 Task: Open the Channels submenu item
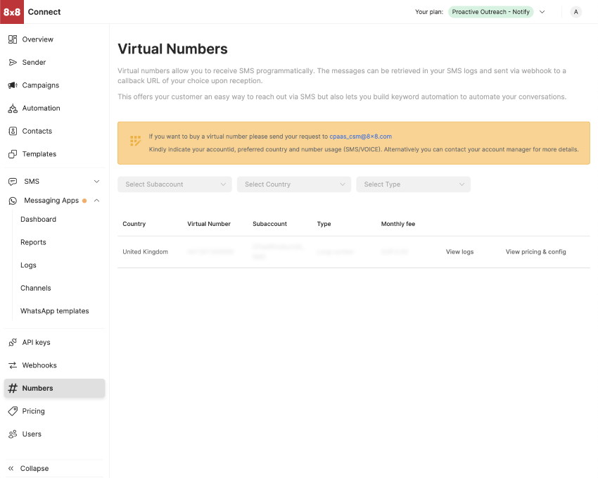36,288
